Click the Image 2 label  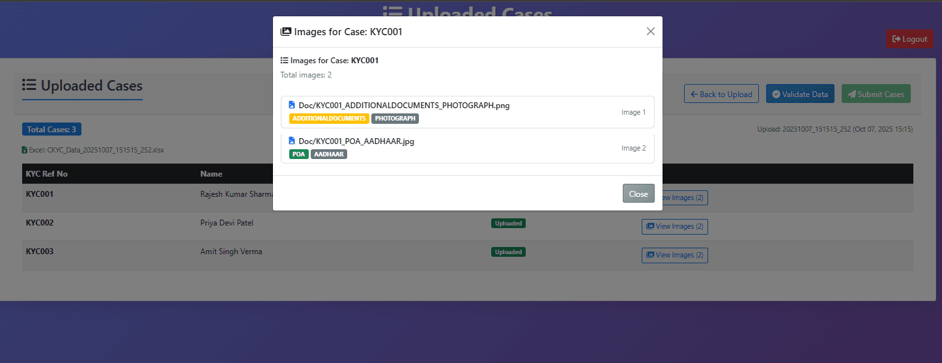[633, 148]
